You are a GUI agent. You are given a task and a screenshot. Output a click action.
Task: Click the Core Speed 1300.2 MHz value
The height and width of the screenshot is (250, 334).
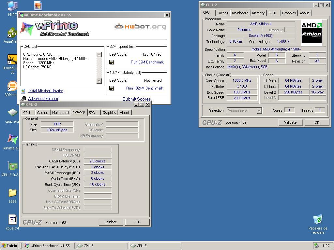point(242,81)
